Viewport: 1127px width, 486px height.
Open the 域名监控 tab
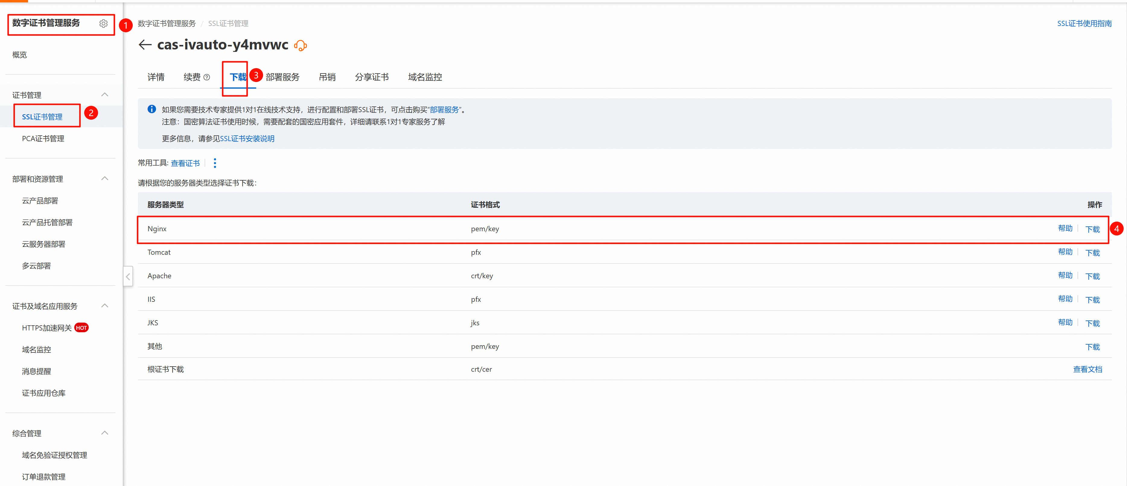pyautogui.click(x=424, y=77)
